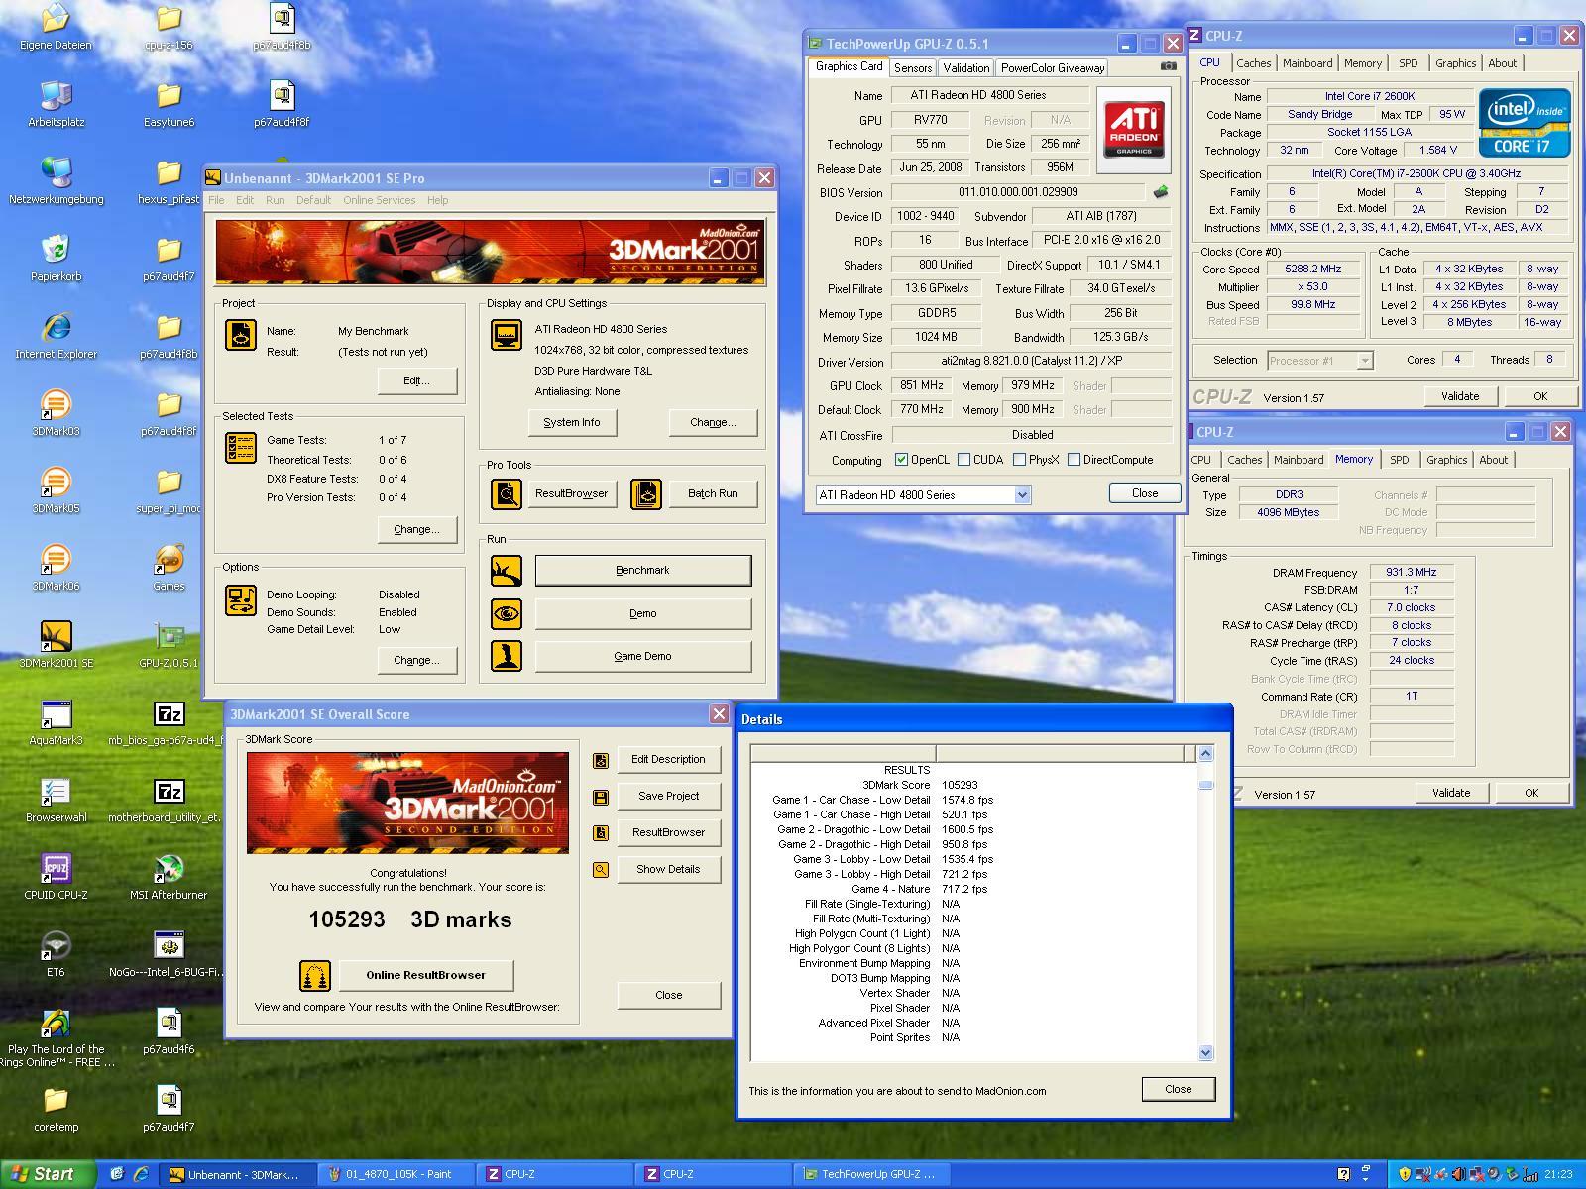Toggle the OpenCL checkbox in GPU-Z

tap(901, 460)
